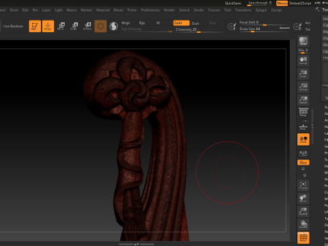Toggle the Zsub button
The image size is (328, 246).
195,23
